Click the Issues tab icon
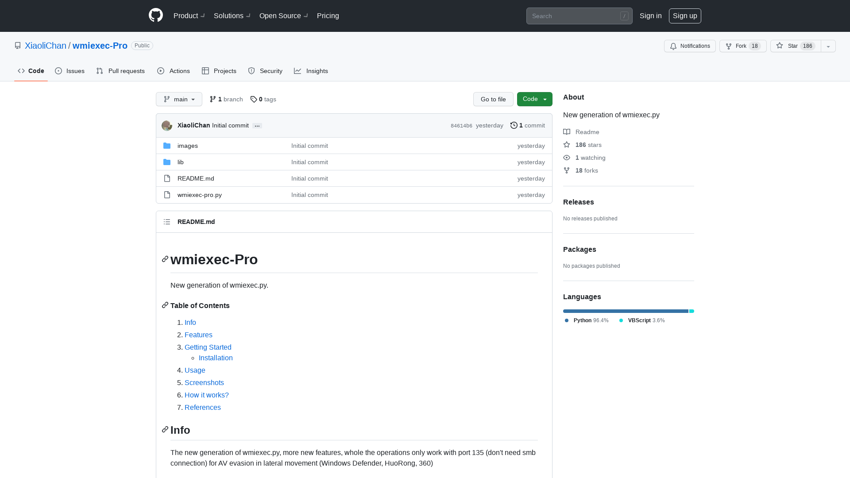 pyautogui.click(x=58, y=71)
